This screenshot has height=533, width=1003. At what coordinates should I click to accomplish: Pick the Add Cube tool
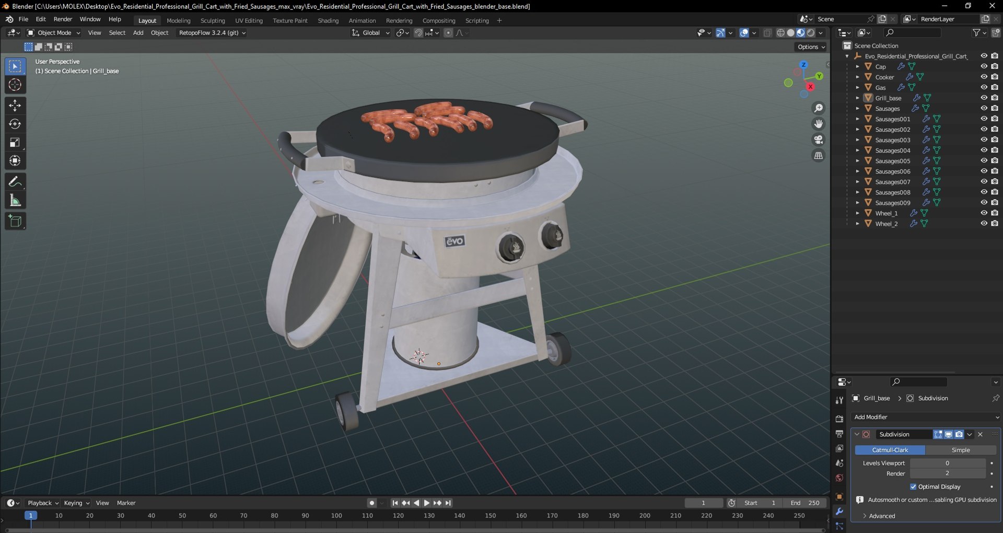pos(15,221)
